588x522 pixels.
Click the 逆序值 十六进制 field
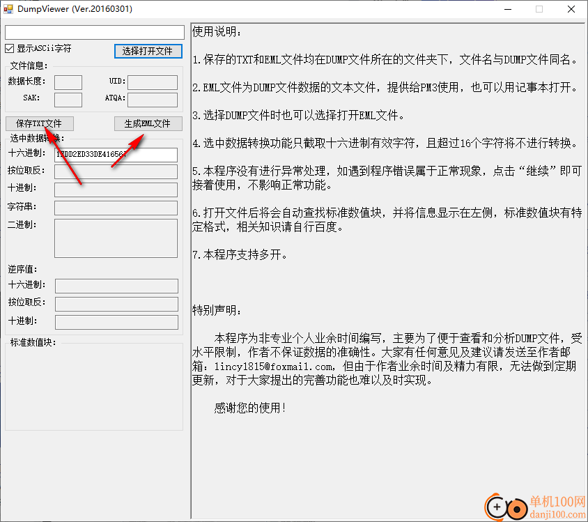click(116, 286)
